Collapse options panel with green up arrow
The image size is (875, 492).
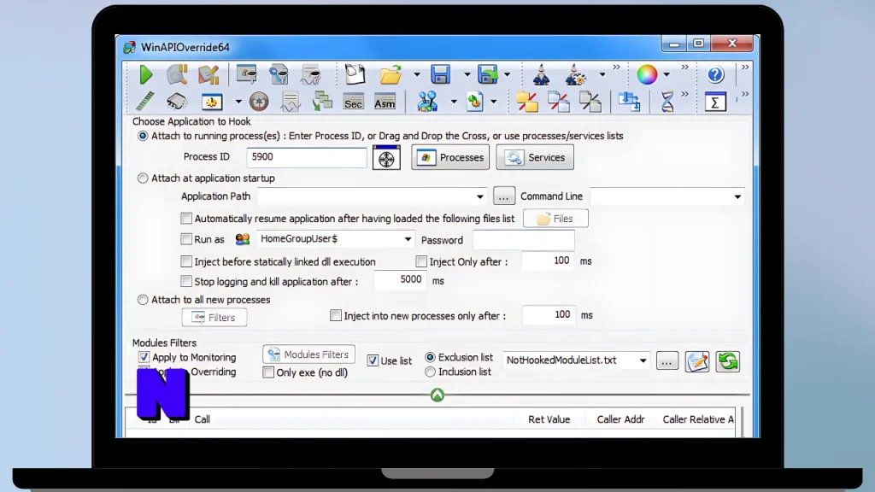pyautogui.click(x=437, y=395)
